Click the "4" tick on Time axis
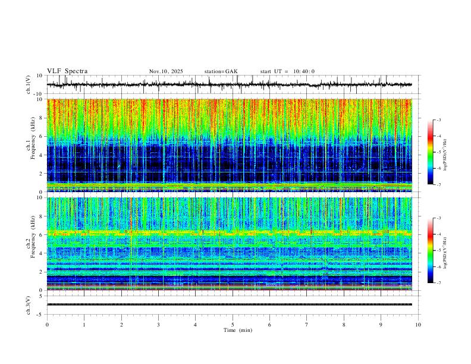 pos(196,325)
